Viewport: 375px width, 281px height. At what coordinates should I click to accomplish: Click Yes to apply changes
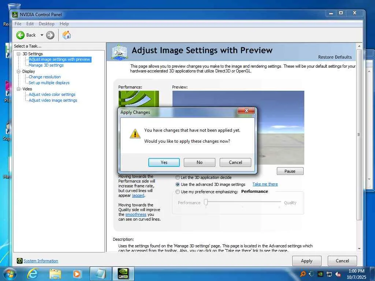click(164, 162)
